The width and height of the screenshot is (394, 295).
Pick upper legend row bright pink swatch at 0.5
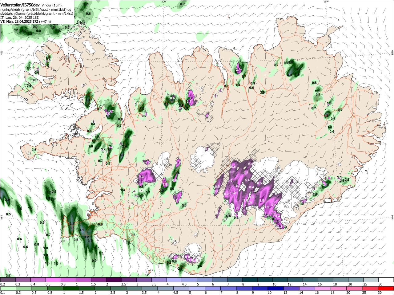(x=53, y=280)
